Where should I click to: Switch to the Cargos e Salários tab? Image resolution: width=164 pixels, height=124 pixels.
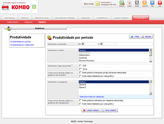click(x=121, y=18)
